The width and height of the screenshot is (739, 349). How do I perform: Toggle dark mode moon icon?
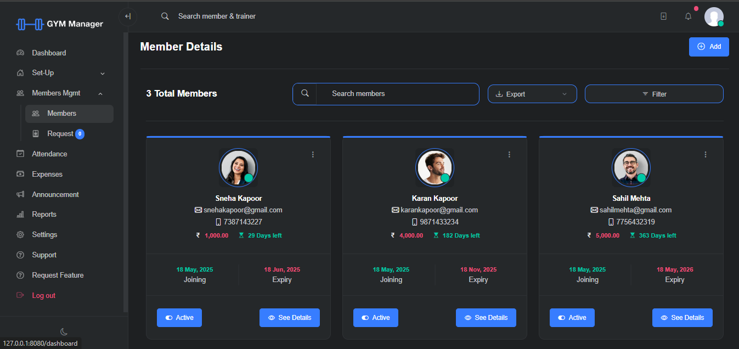(x=64, y=331)
